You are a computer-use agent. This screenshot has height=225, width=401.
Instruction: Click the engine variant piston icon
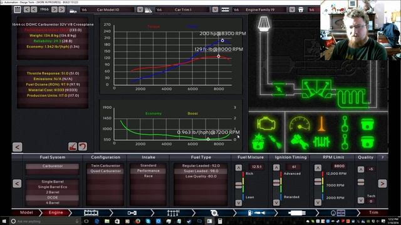(301, 10)
